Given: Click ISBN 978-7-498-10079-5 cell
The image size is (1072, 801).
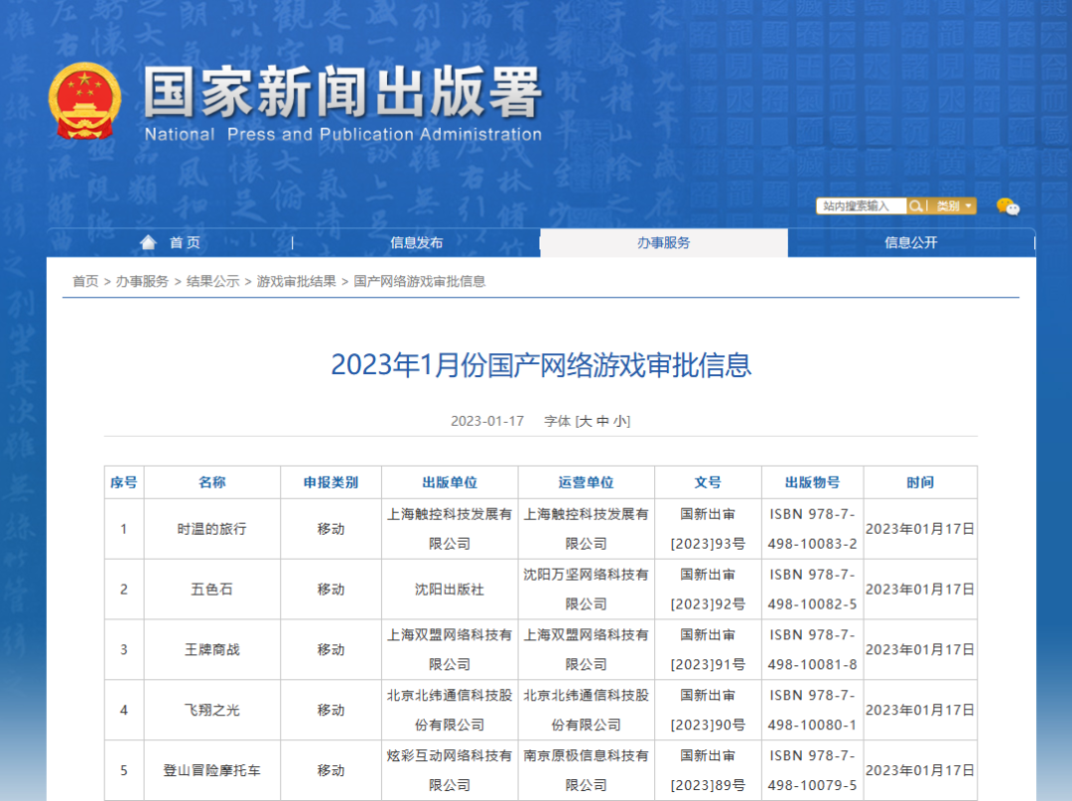Looking at the screenshot, I should coord(812,770).
